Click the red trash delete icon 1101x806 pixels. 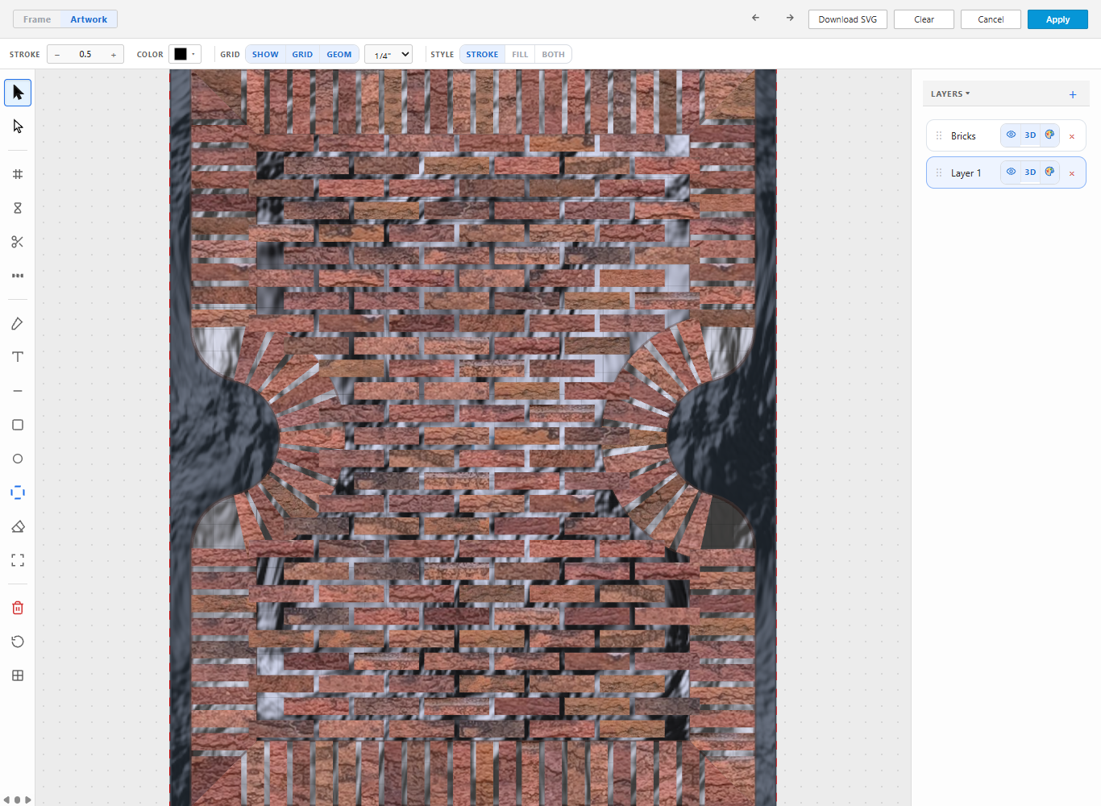(x=18, y=608)
